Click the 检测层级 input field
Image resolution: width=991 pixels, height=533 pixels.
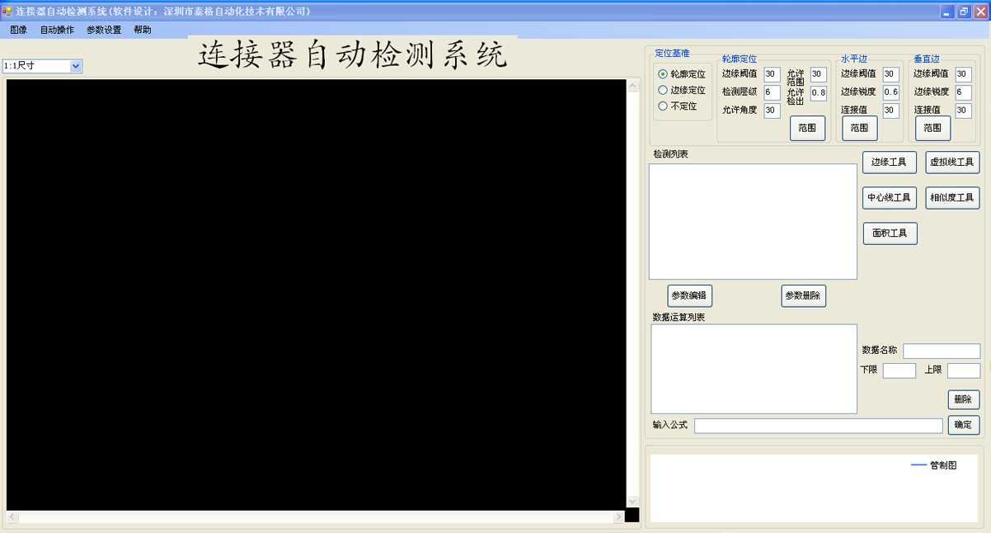pyautogui.click(x=772, y=92)
